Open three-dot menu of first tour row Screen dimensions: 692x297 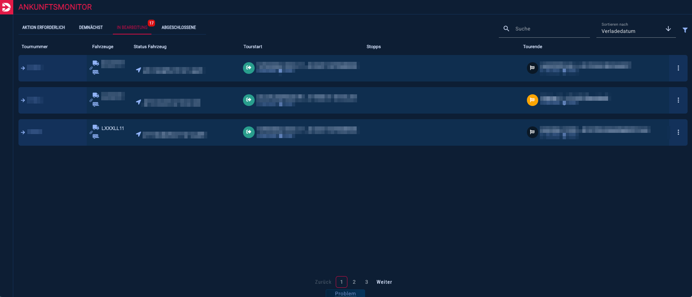pos(678,68)
